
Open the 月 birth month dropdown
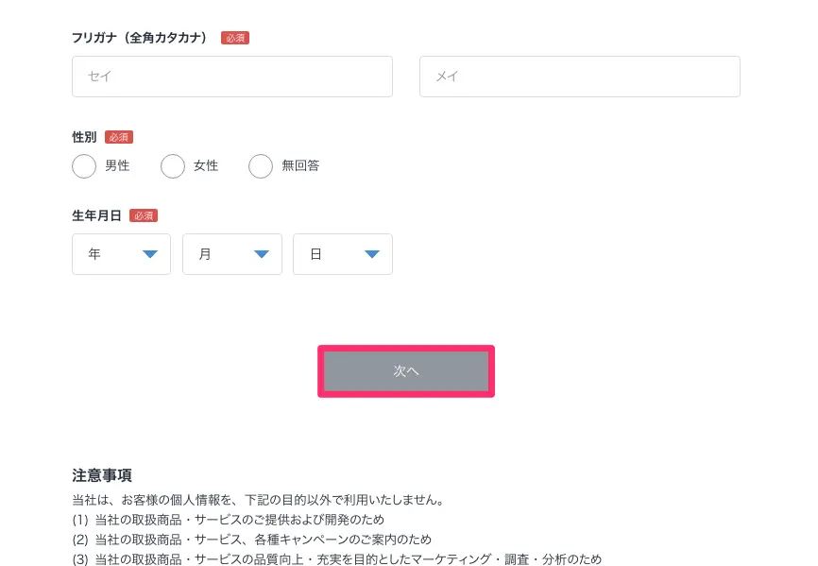232,254
